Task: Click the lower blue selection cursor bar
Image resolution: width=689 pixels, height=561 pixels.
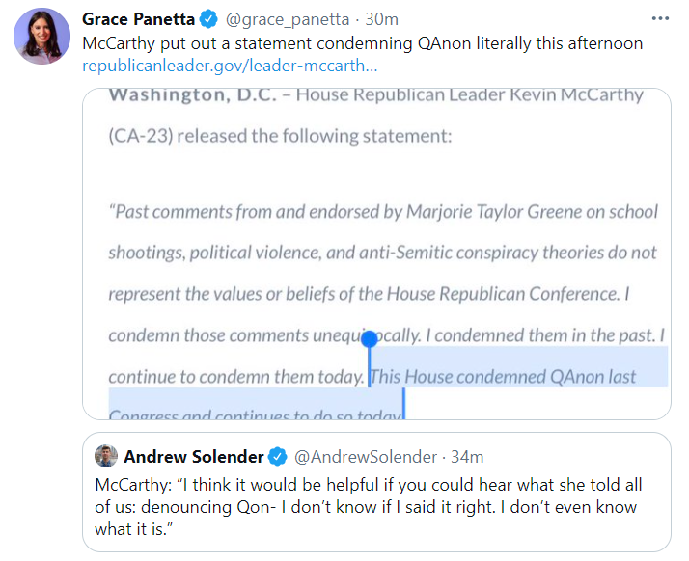Action: click(402, 403)
